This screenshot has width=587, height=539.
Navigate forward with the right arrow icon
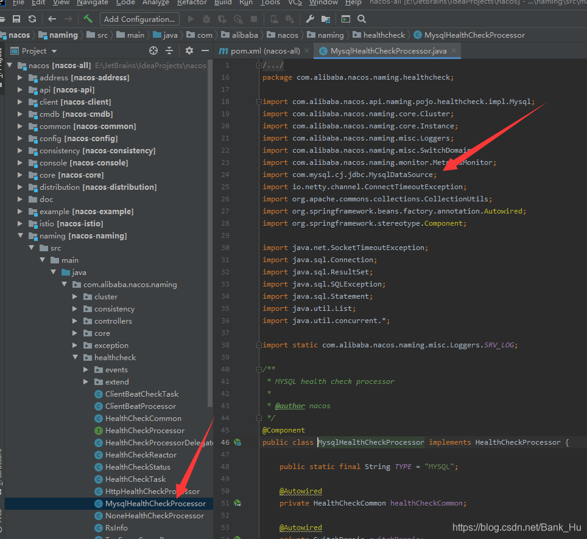point(68,19)
